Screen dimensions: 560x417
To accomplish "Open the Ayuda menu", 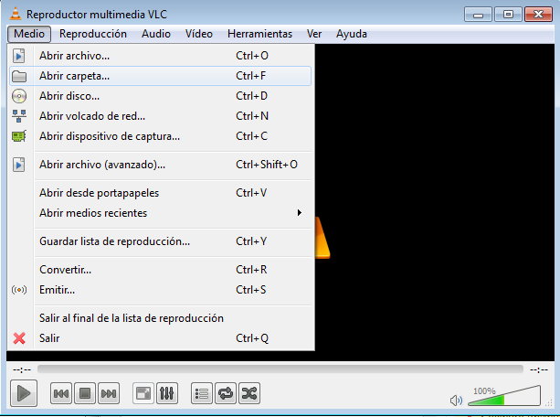I will [352, 34].
